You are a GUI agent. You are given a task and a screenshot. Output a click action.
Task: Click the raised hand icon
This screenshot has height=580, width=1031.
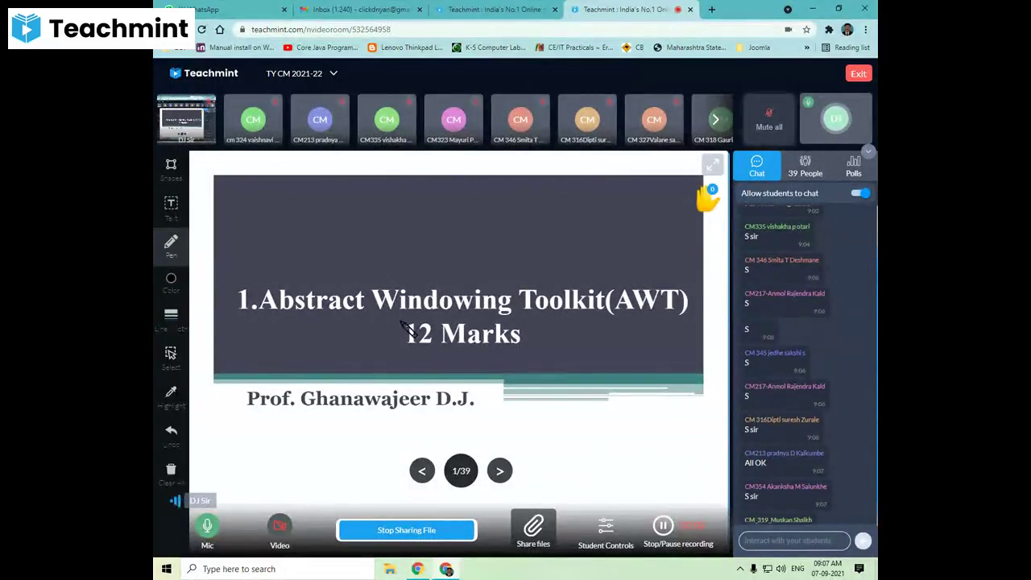(x=707, y=199)
